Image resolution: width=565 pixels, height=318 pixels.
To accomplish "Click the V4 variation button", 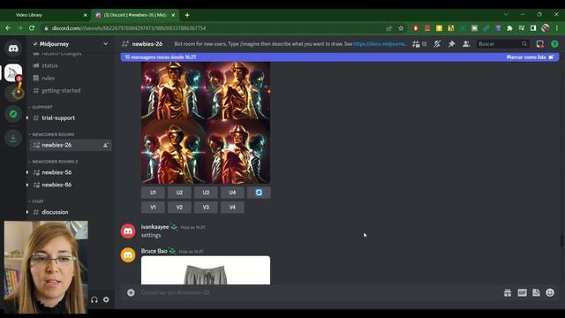I will click(232, 208).
